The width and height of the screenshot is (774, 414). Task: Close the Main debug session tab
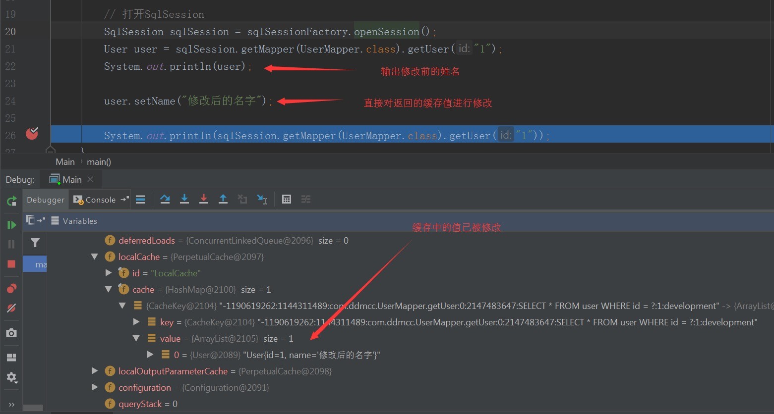(x=90, y=179)
